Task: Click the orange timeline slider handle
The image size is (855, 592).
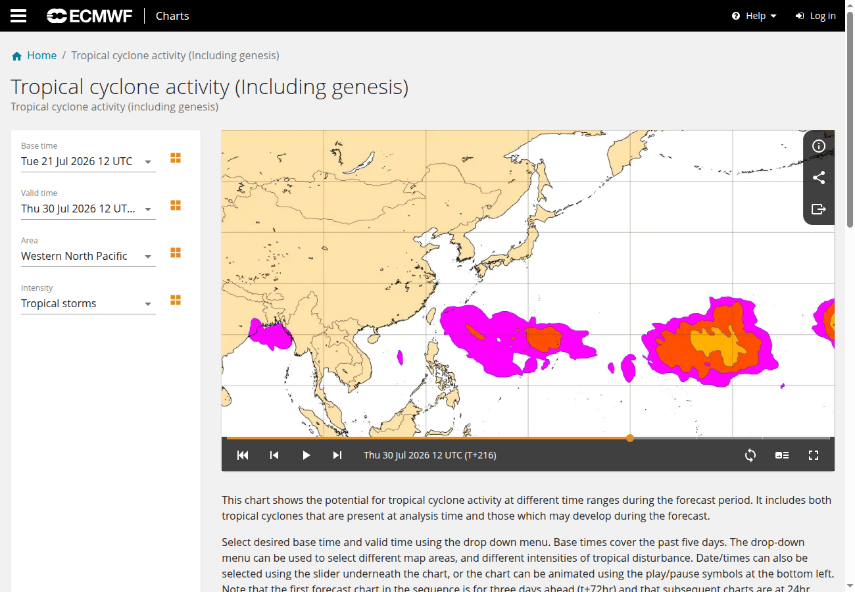Action: [x=630, y=438]
